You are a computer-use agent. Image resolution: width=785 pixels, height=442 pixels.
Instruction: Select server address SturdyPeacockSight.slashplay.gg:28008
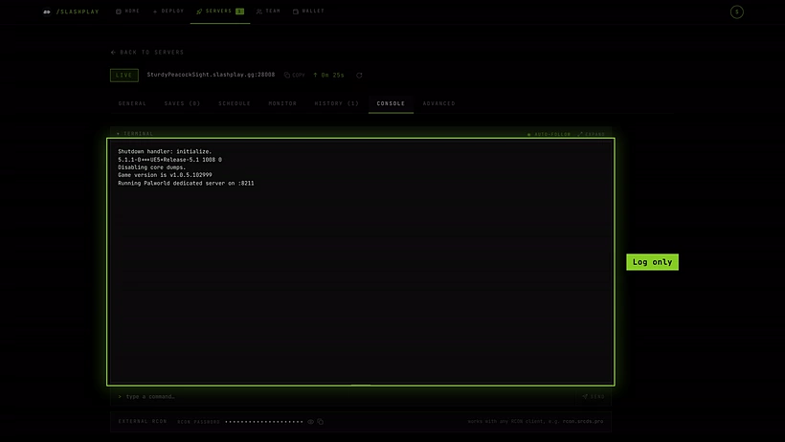(211, 75)
